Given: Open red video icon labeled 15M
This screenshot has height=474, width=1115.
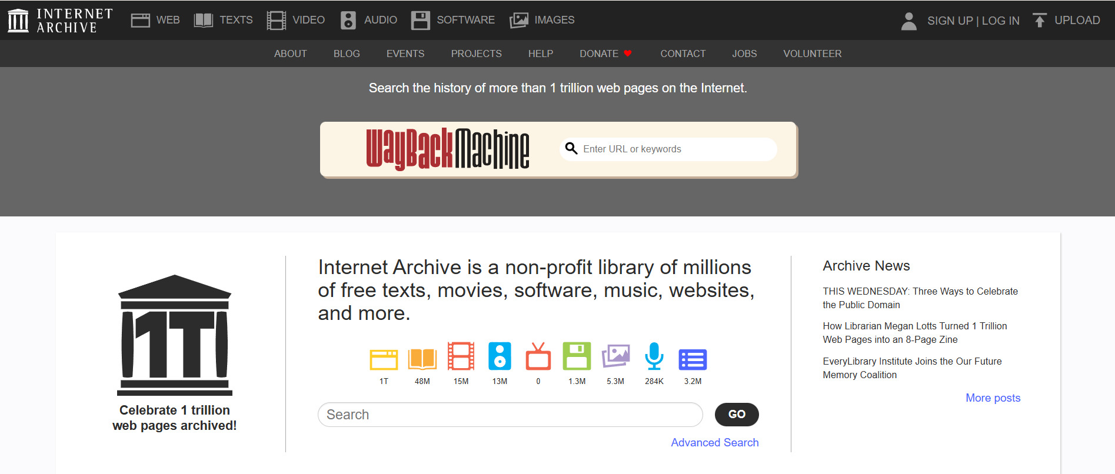Looking at the screenshot, I should coord(461,356).
